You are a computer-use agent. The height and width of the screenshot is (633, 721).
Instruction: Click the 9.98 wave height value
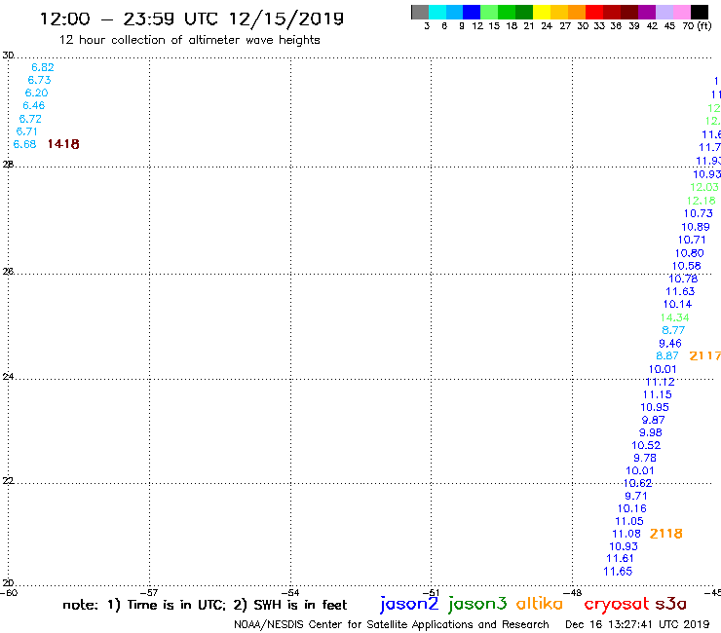pos(651,432)
